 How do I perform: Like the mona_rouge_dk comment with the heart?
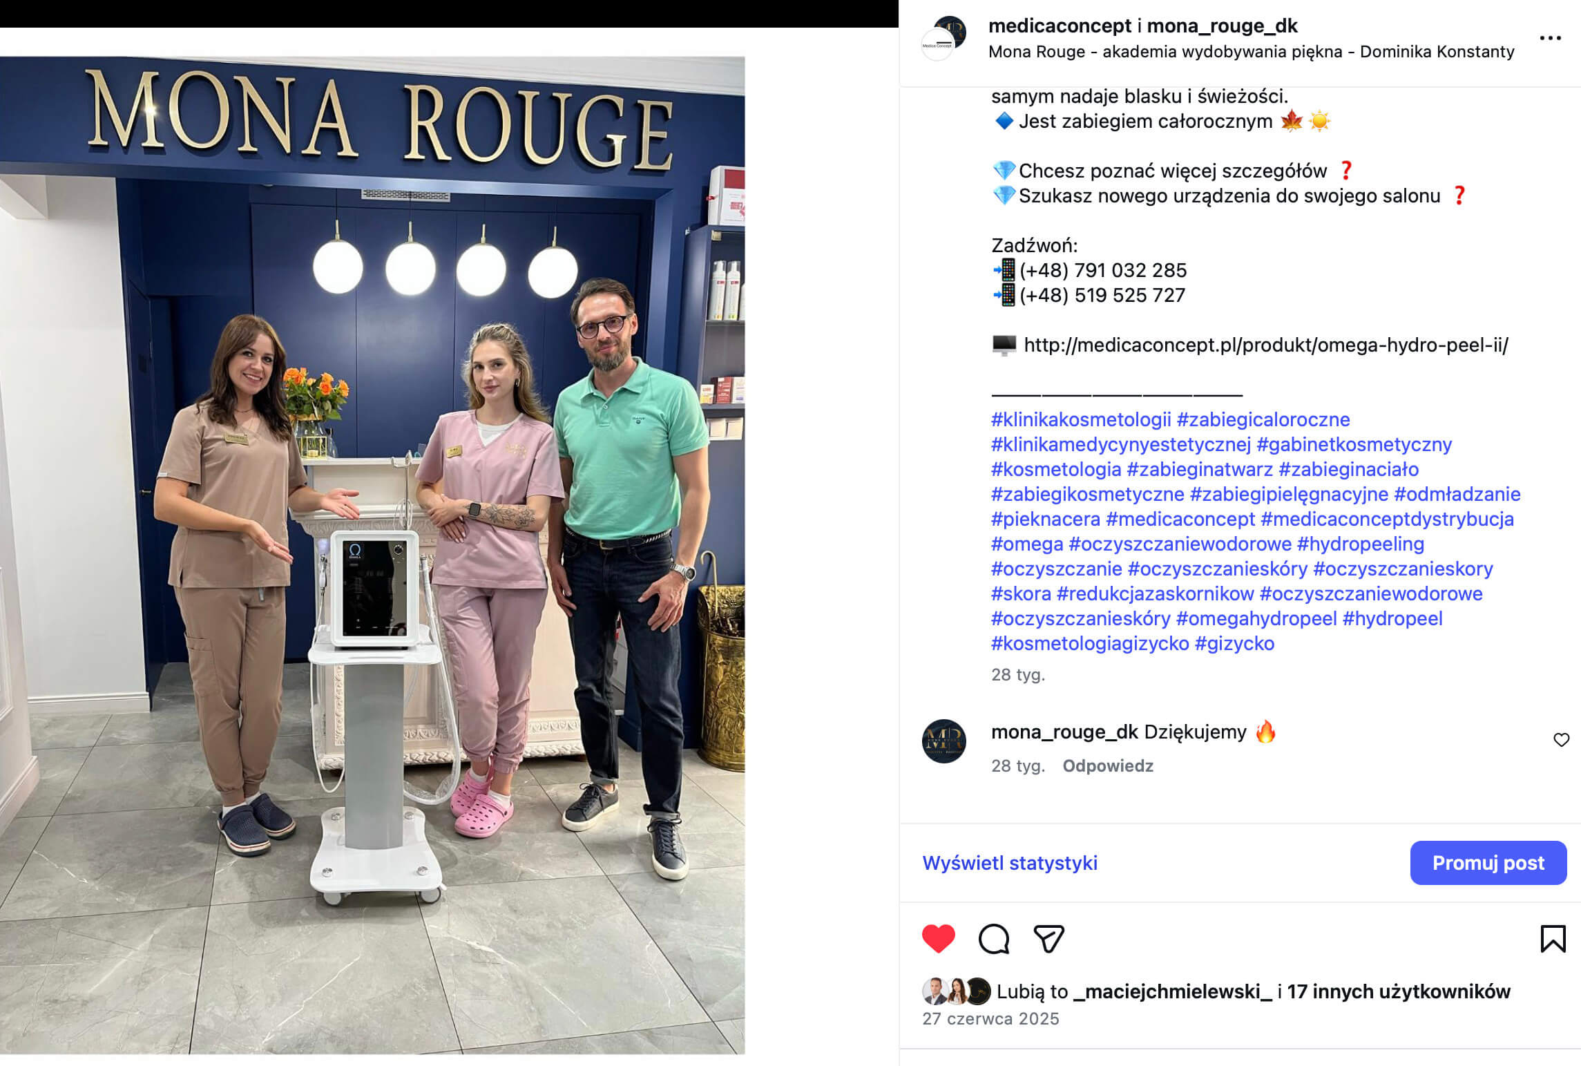coord(1561,740)
